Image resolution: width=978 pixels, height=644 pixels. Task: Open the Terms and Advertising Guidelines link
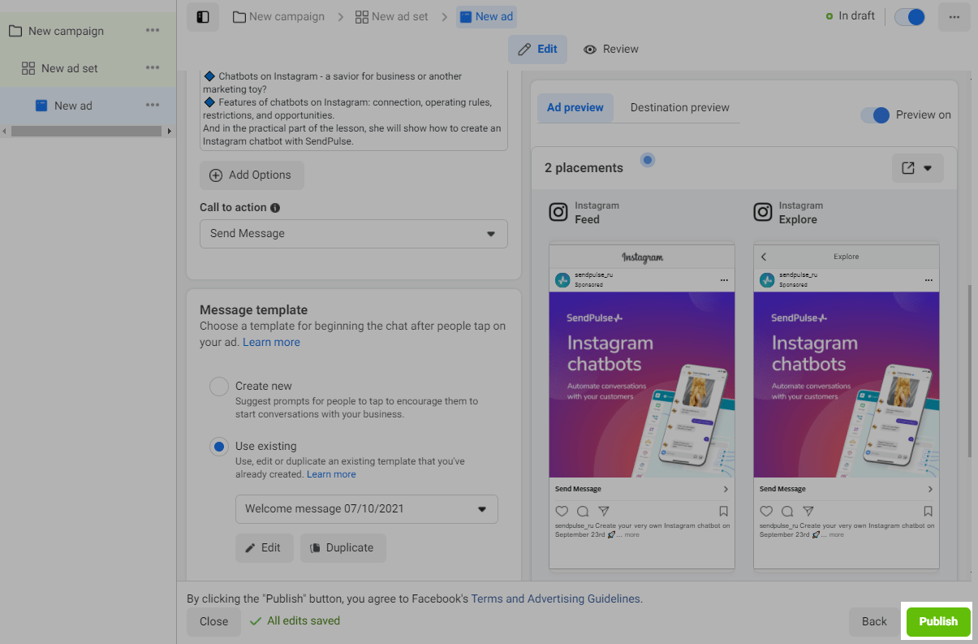[x=556, y=599]
